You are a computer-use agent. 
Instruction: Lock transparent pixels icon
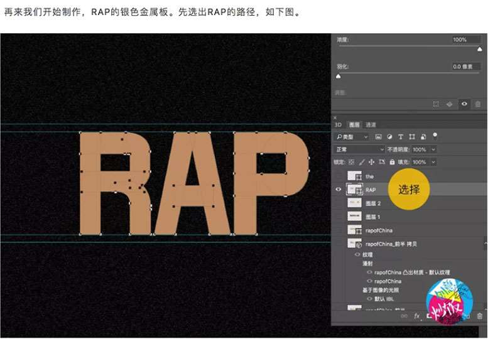pyautogui.click(x=351, y=162)
